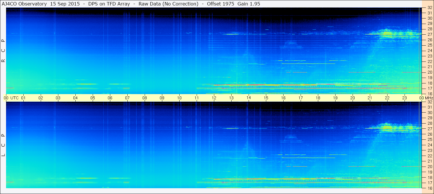Select the 07 hour marker on time axis
The image size is (434, 194).
[127, 98]
